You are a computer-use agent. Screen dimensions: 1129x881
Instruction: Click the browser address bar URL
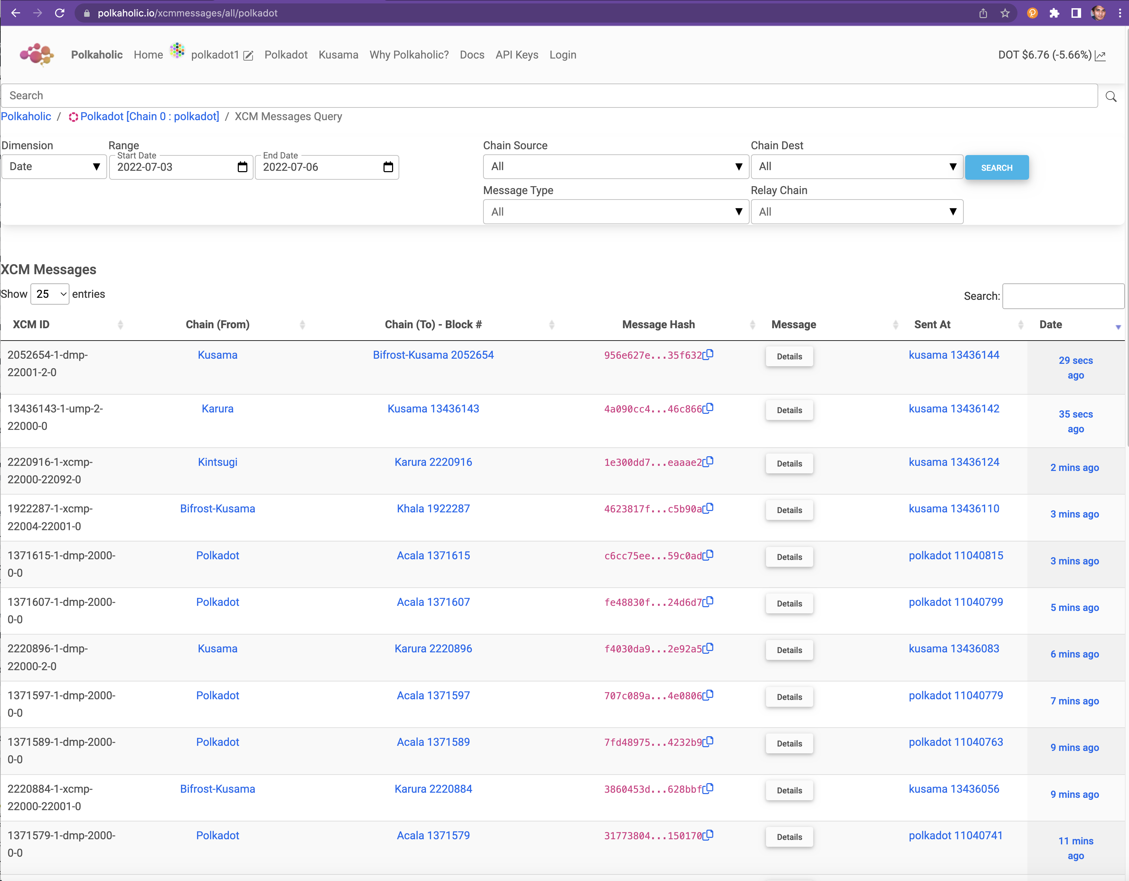point(187,13)
